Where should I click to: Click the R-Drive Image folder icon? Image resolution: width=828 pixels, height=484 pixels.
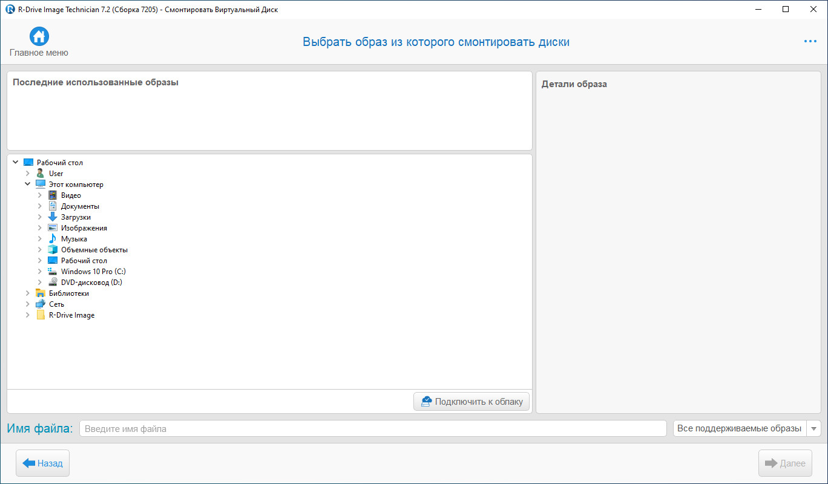point(41,315)
